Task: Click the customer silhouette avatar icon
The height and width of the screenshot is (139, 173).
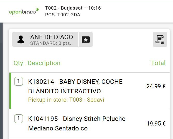Action: coord(21,39)
